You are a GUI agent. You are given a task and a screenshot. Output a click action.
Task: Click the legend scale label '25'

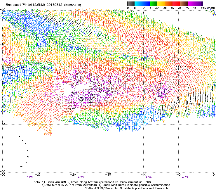coord(165,8)
